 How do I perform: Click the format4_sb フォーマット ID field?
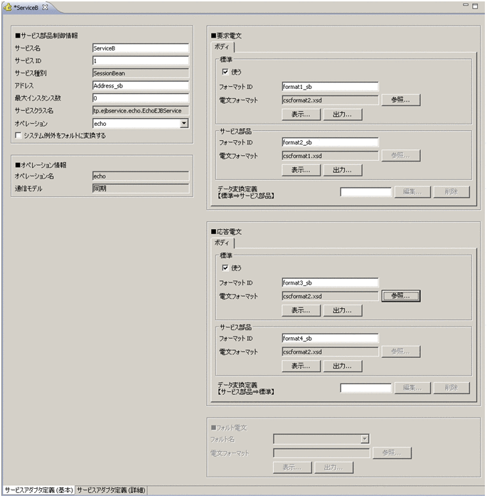[330, 338]
